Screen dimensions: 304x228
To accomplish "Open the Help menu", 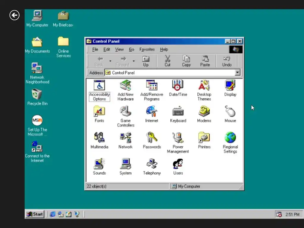I will pyautogui.click(x=164, y=50).
